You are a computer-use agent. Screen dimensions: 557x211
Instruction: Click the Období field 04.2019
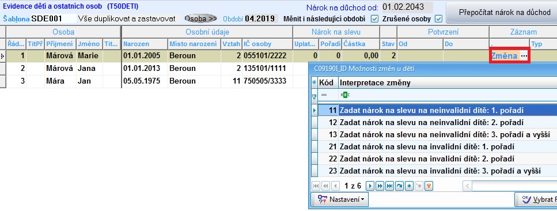[261, 18]
